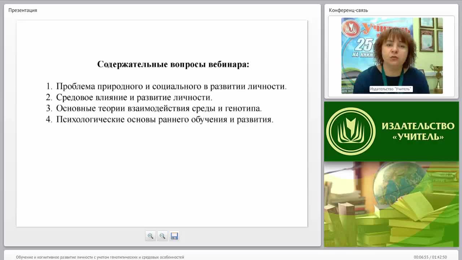The width and height of the screenshot is (462, 260).
Task: Select agenda item 3 Основные теории взаимодействия
Action: click(154, 108)
